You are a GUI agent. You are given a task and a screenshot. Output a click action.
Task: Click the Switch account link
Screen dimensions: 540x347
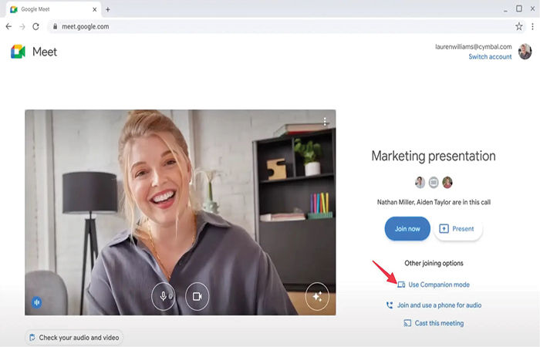(490, 57)
